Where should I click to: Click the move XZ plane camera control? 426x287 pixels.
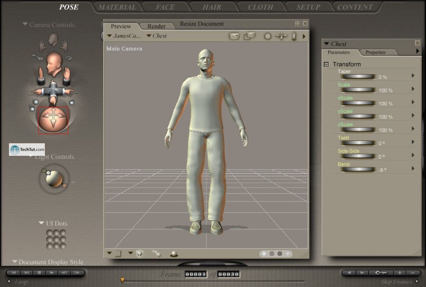tap(52, 91)
